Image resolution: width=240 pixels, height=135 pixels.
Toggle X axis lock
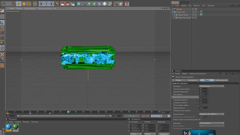click(41, 4)
